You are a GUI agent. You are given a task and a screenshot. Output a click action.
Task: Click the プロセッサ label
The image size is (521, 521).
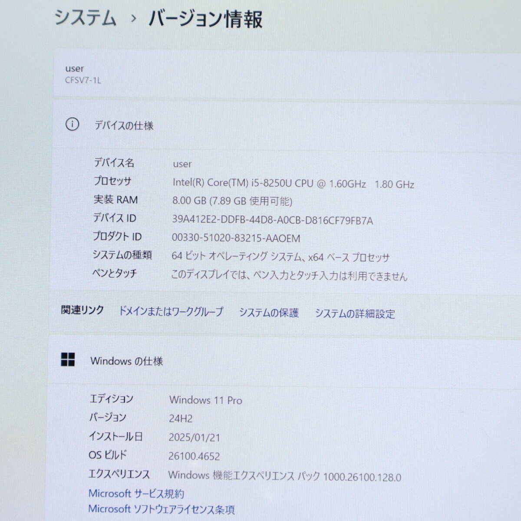pyautogui.click(x=112, y=181)
